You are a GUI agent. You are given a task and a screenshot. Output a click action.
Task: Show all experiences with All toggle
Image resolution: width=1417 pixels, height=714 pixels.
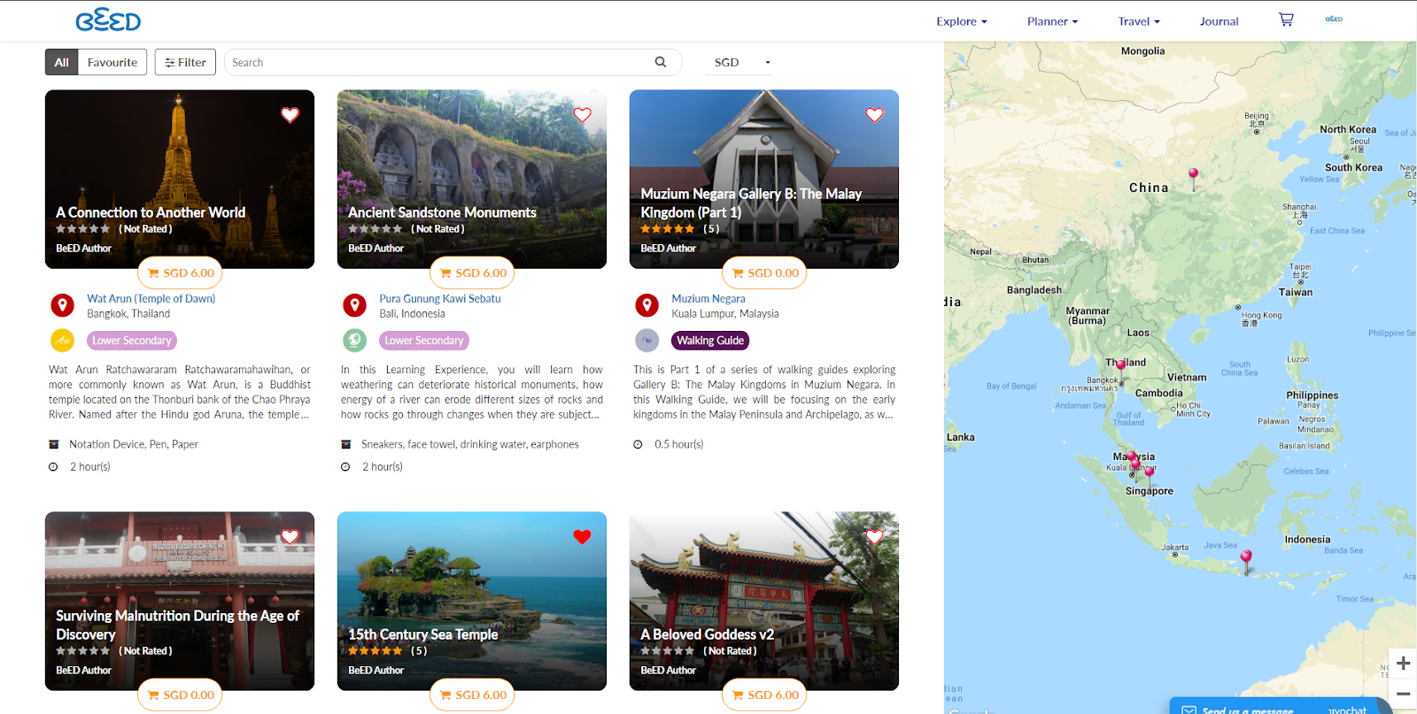(61, 62)
